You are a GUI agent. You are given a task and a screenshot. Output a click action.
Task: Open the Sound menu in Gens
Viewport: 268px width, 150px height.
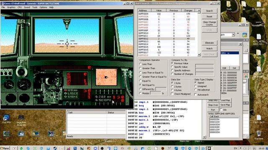[27, 7]
